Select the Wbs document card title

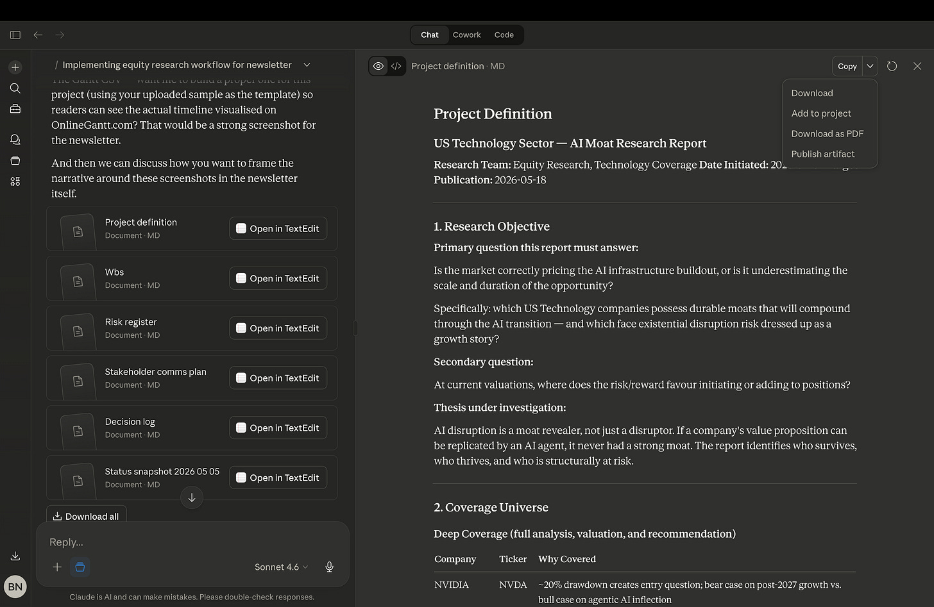coord(114,272)
